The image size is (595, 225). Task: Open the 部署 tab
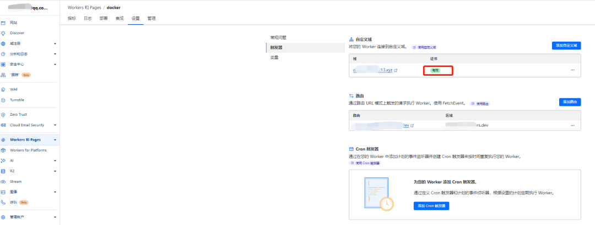pos(104,18)
